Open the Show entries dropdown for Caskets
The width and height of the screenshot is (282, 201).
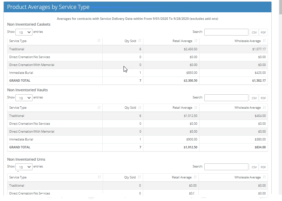coord(24,32)
